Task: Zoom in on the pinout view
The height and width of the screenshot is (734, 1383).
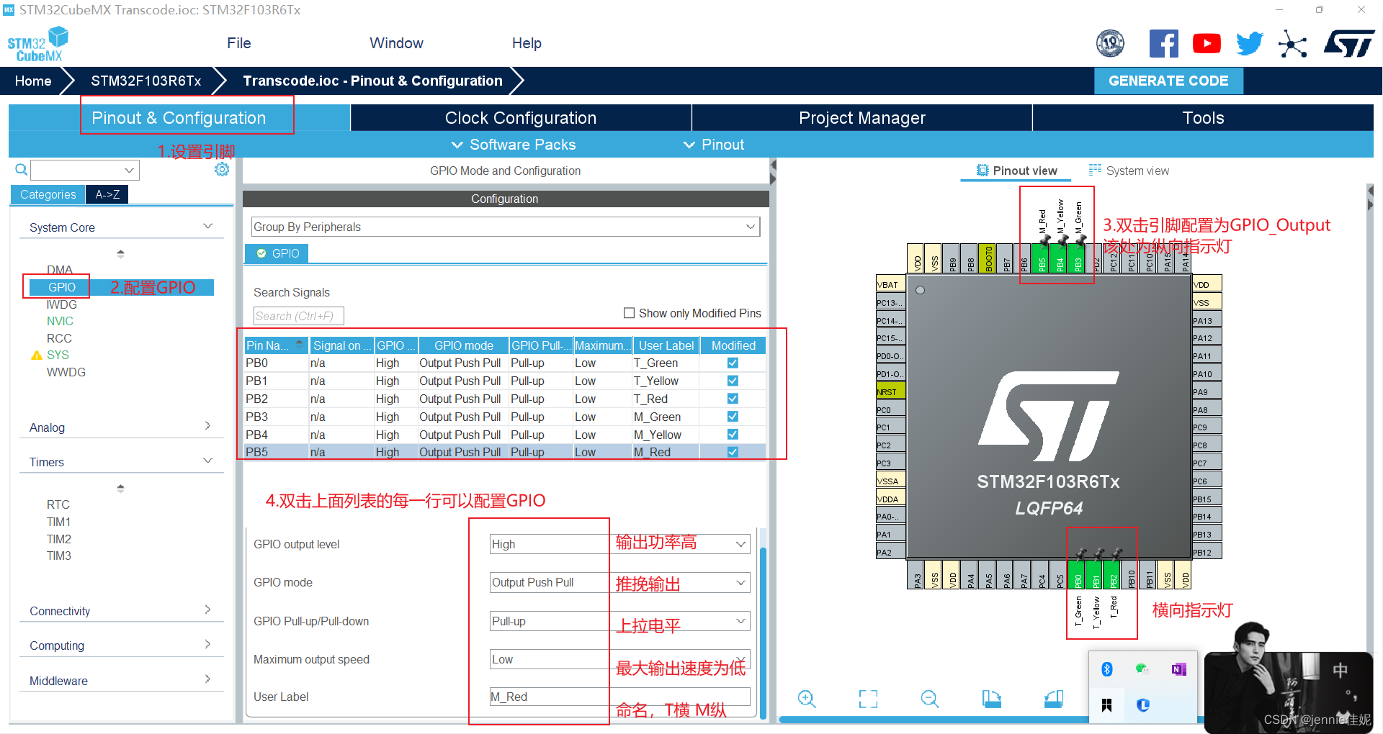Action: click(807, 699)
